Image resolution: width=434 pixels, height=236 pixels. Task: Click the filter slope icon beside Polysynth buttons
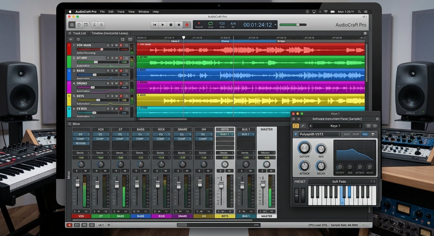(373, 134)
